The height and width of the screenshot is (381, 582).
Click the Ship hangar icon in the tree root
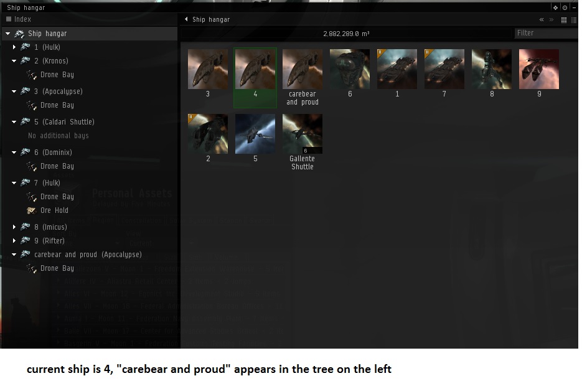coord(19,34)
